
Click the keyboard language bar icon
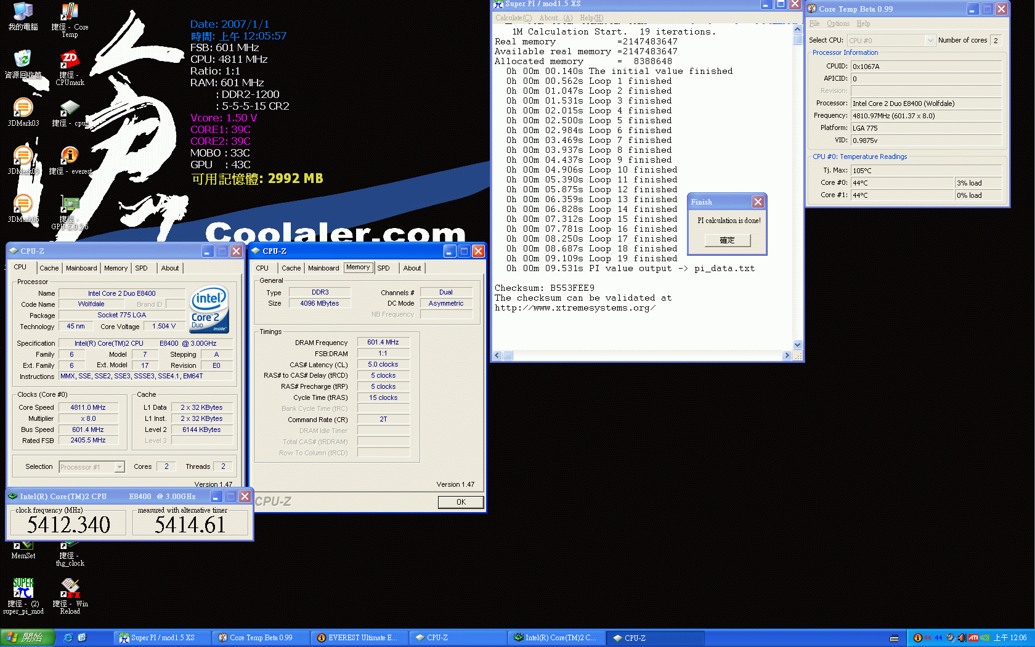click(895, 638)
